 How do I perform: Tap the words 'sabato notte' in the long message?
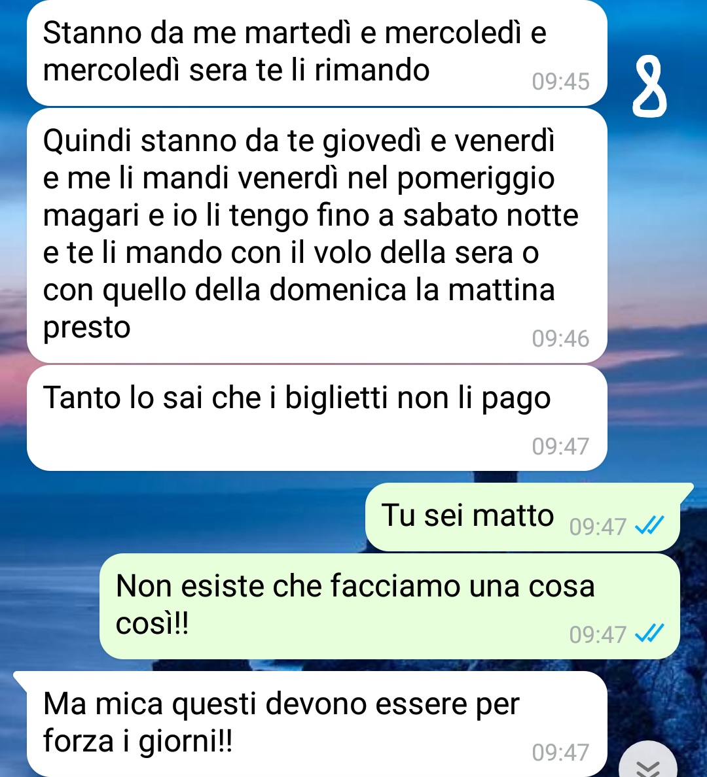click(x=490, y=216)
